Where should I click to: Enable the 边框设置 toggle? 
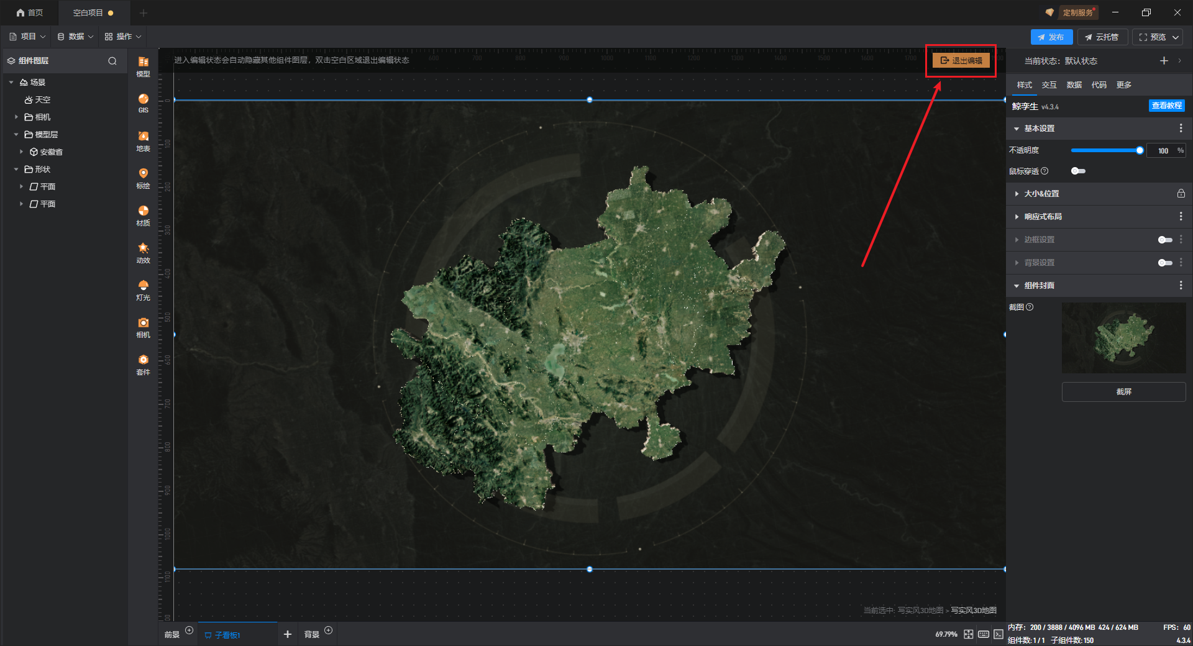pos(1165,240)
